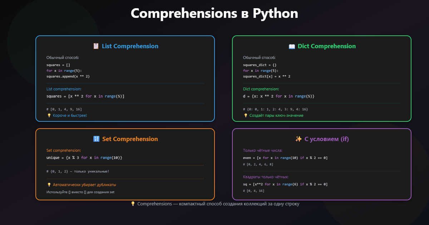
Task: Click Обычный способ label in List card
Action: 63,57
